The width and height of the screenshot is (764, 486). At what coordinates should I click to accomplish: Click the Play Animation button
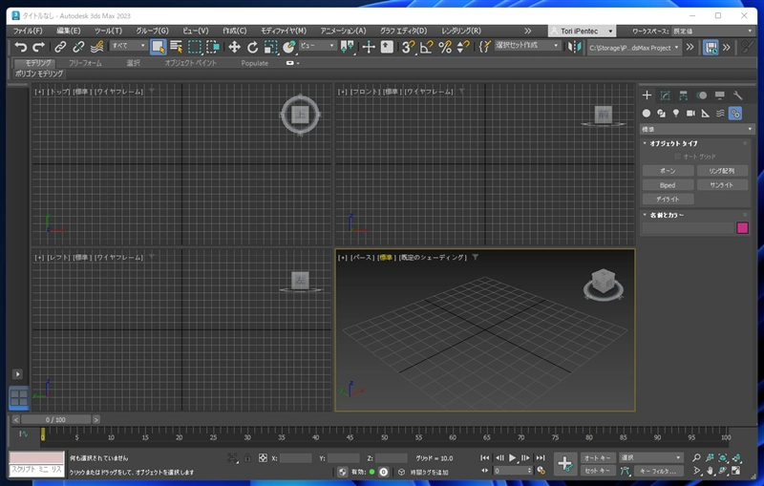tap(512, 457)
